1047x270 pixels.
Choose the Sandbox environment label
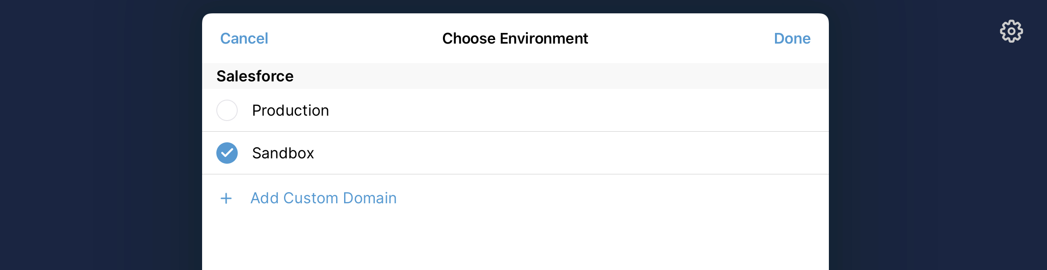click(283, 153)
